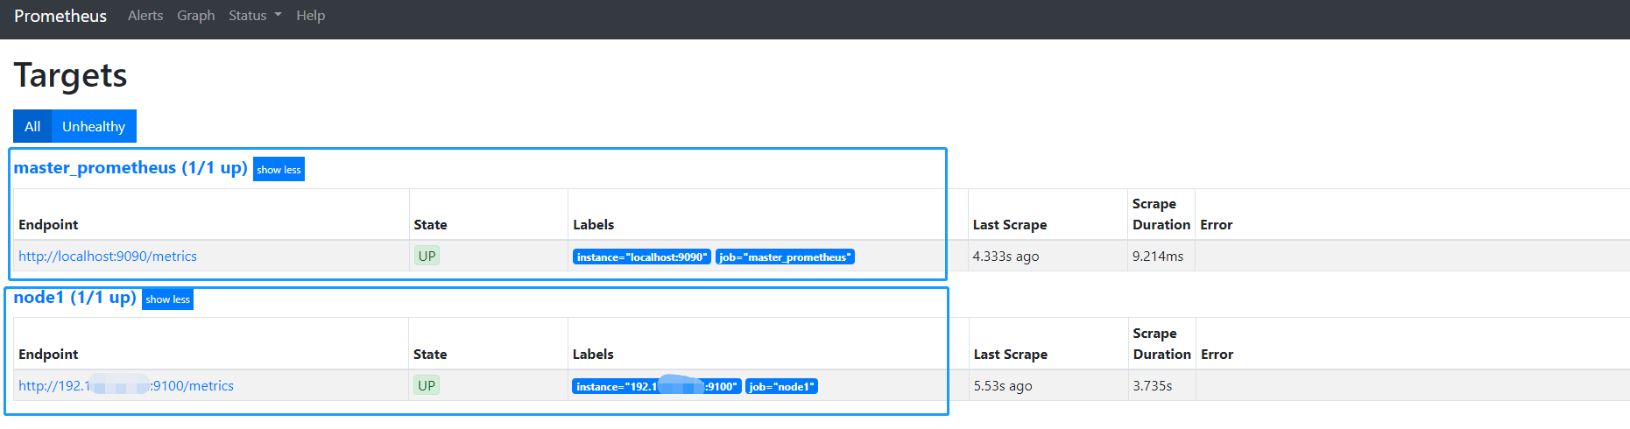The width and height of the screenshot is (1630, 429).
Task: Click Labels column header in node1 table
Action: point(593,355)
